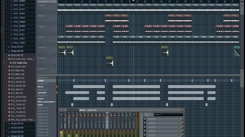Toggle the mute light for Track 1
Viewport: 245px width, 137px height.
click(x=56, y=13)
